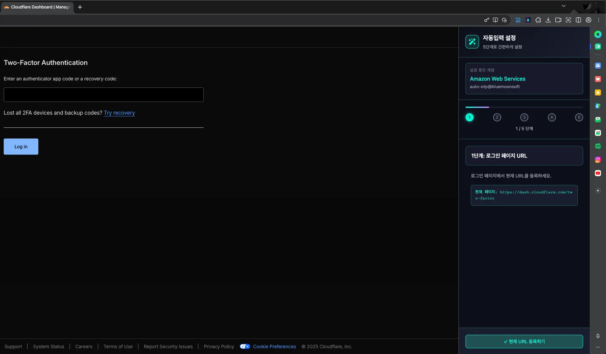Viewport: 606px width, 354px height.
Task: Open the user profile icon
Action: click(x=588, y=20)
